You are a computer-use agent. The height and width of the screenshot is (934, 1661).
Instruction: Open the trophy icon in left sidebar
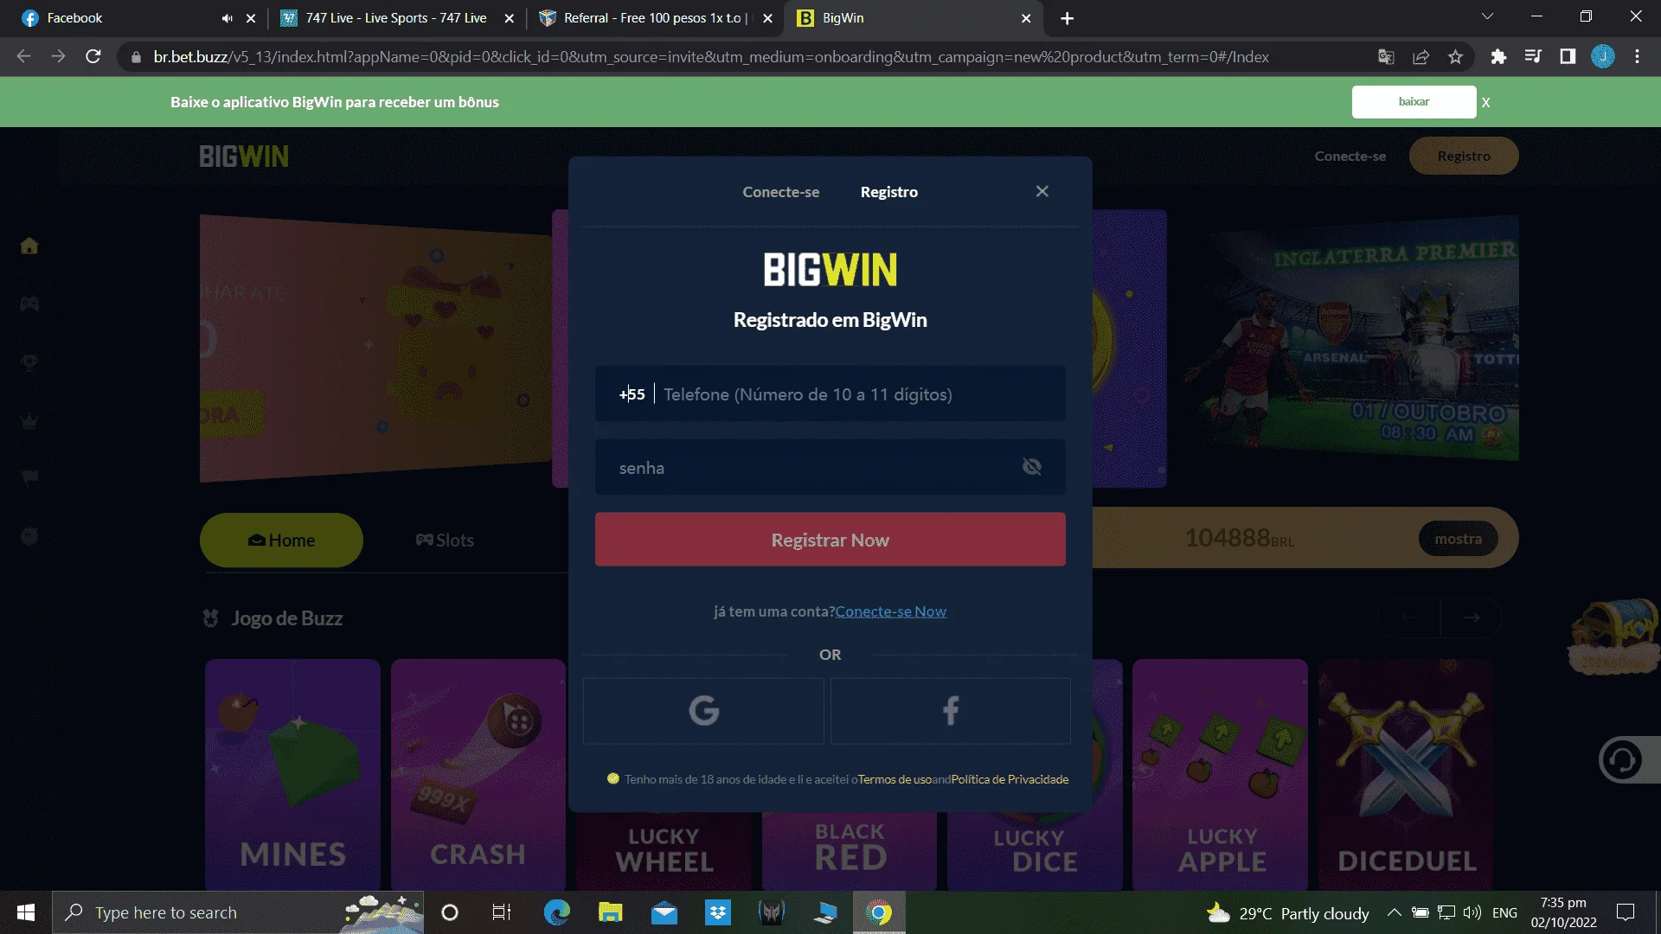(29, 362)
